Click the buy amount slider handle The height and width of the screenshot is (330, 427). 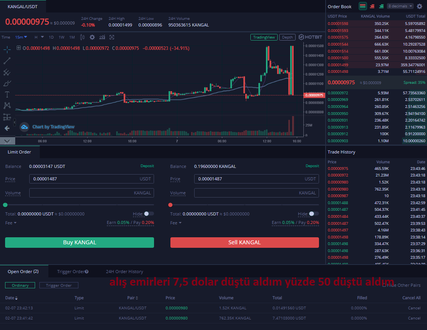point(5,205)
